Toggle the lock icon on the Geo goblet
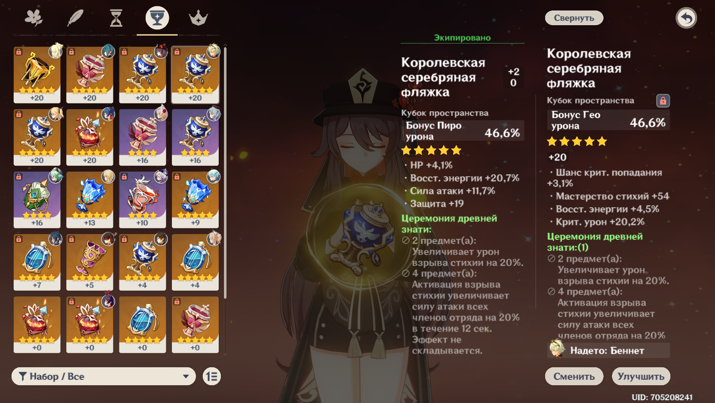The height and width of the screenshot is (403, 715). point(663,101)
